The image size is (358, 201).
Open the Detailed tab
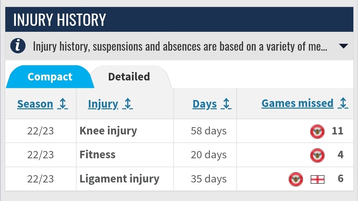pos(129,77)
